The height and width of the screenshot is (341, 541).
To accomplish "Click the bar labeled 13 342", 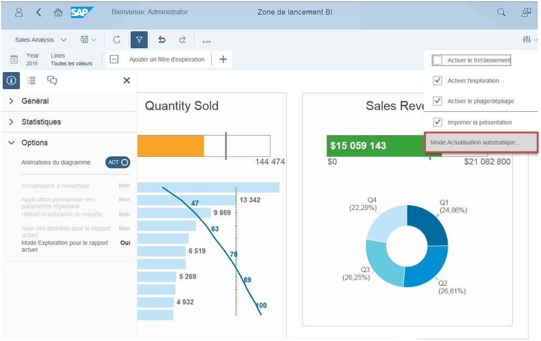I will 186,200.
